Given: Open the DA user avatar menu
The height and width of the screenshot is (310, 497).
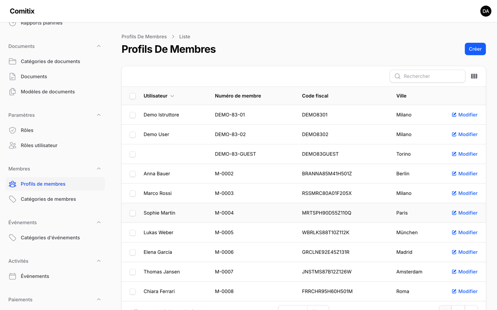Looking at the screenshot, I should click(x=486, y=11).
